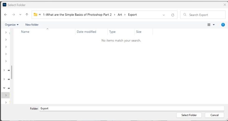Screen dimensions: 228x121
Task: Sort by the Date modified column
Action: pos(86,32)
